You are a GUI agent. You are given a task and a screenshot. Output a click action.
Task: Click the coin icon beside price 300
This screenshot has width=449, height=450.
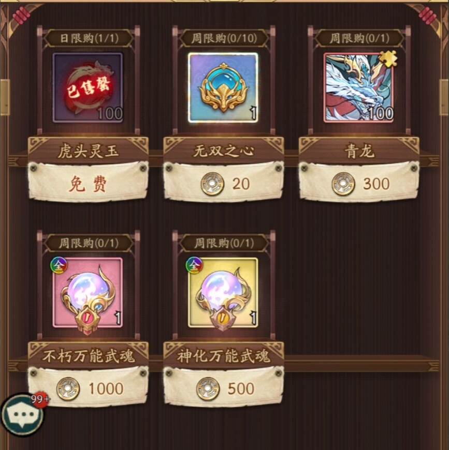pos(343,184)
